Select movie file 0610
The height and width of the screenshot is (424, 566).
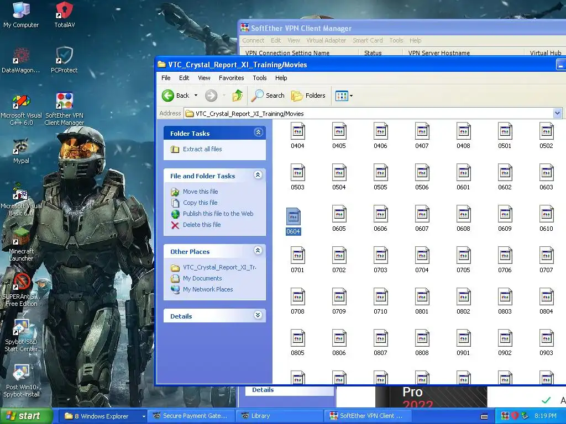[546, 219]
